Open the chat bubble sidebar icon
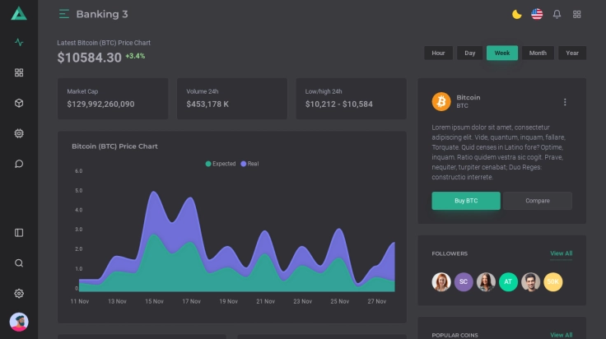Viewport: 606px width, 339px height. tap(19, 164)
